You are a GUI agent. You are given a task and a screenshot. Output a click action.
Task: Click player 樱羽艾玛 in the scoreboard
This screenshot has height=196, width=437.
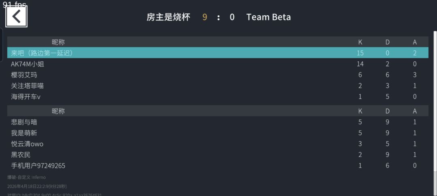click(24, 75)
